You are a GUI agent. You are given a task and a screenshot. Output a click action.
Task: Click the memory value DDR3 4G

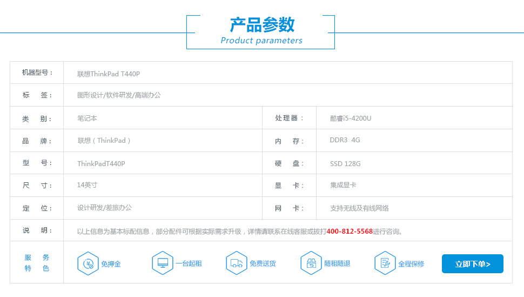[345, 140]
